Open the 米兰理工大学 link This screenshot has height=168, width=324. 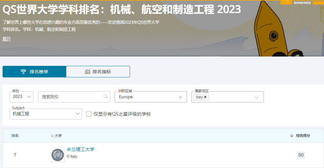[80, 149]
